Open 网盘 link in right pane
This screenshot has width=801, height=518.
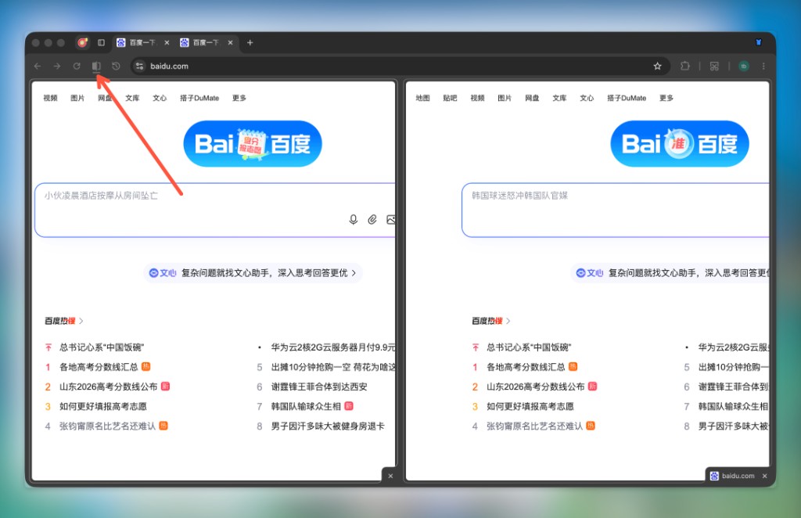point(532,98)
